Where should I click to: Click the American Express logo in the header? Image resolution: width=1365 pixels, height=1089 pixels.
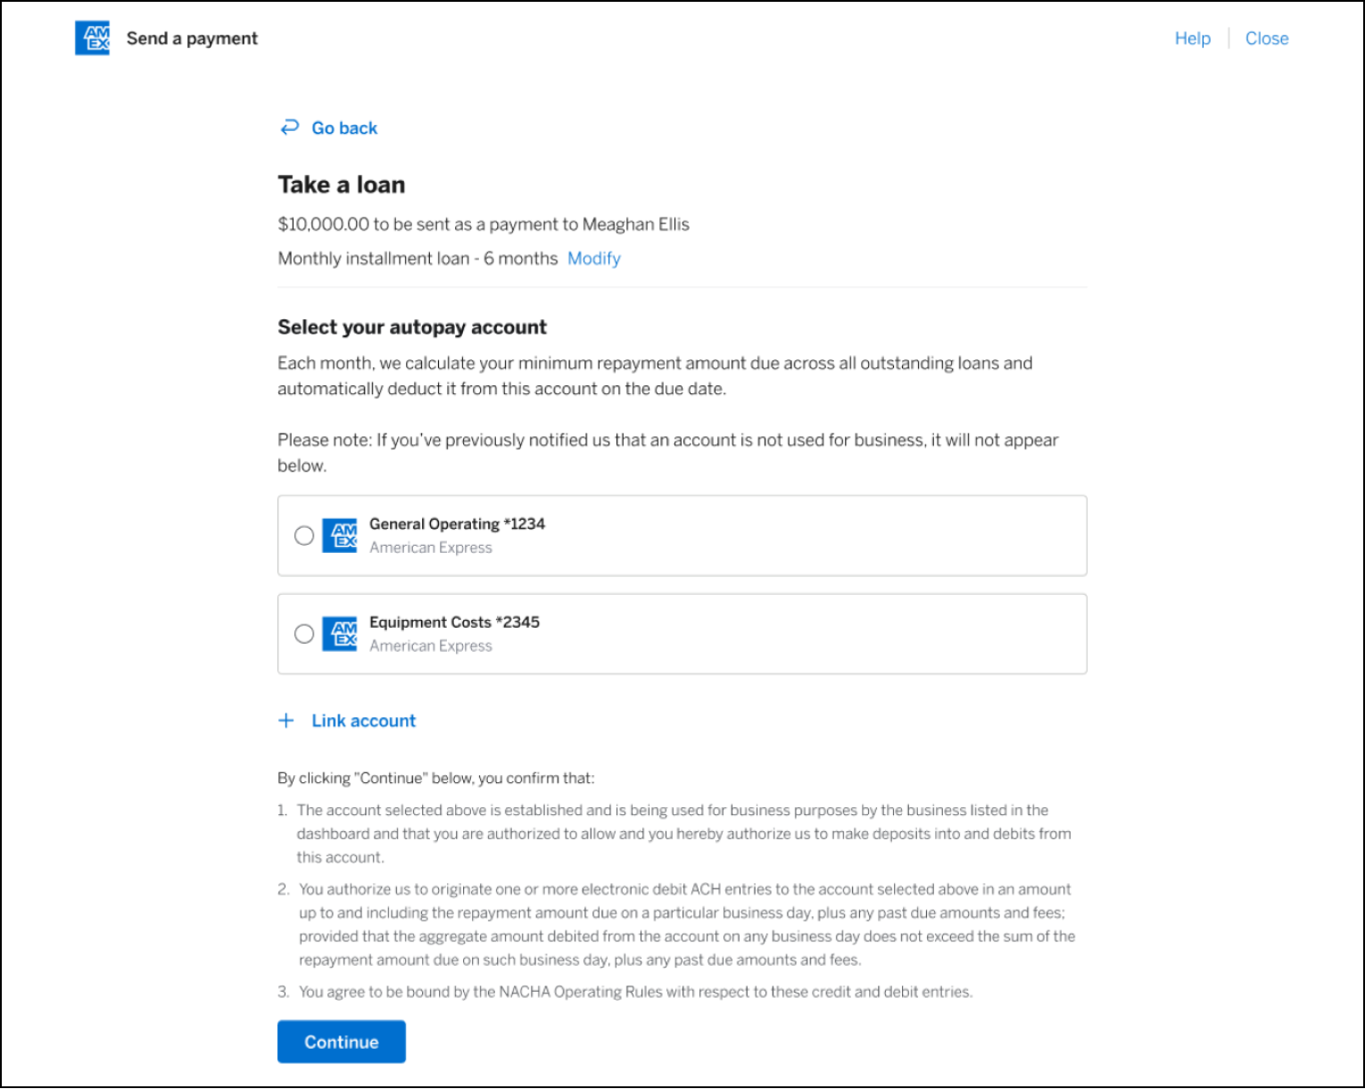(92, 38)
